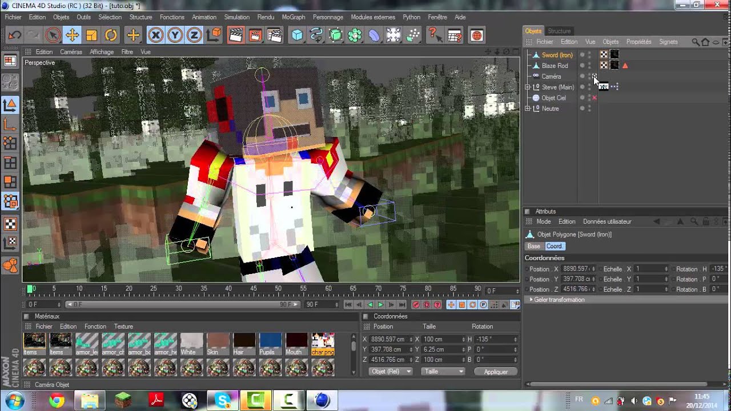Switch to the Base tab in Attributs

click(534, 246)
